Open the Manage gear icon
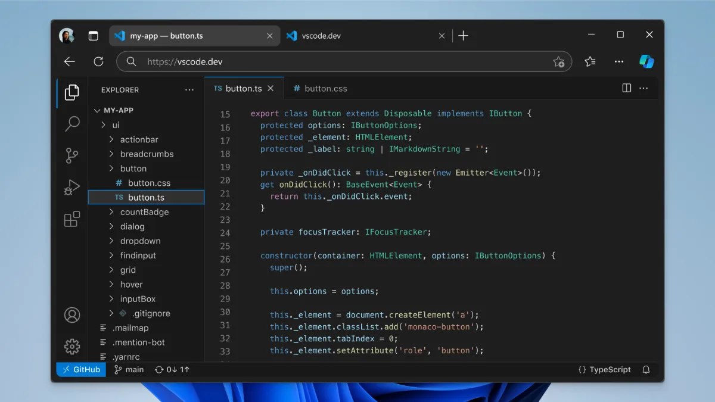This screenshot has width=715, height=402. [x=72, y=346]
